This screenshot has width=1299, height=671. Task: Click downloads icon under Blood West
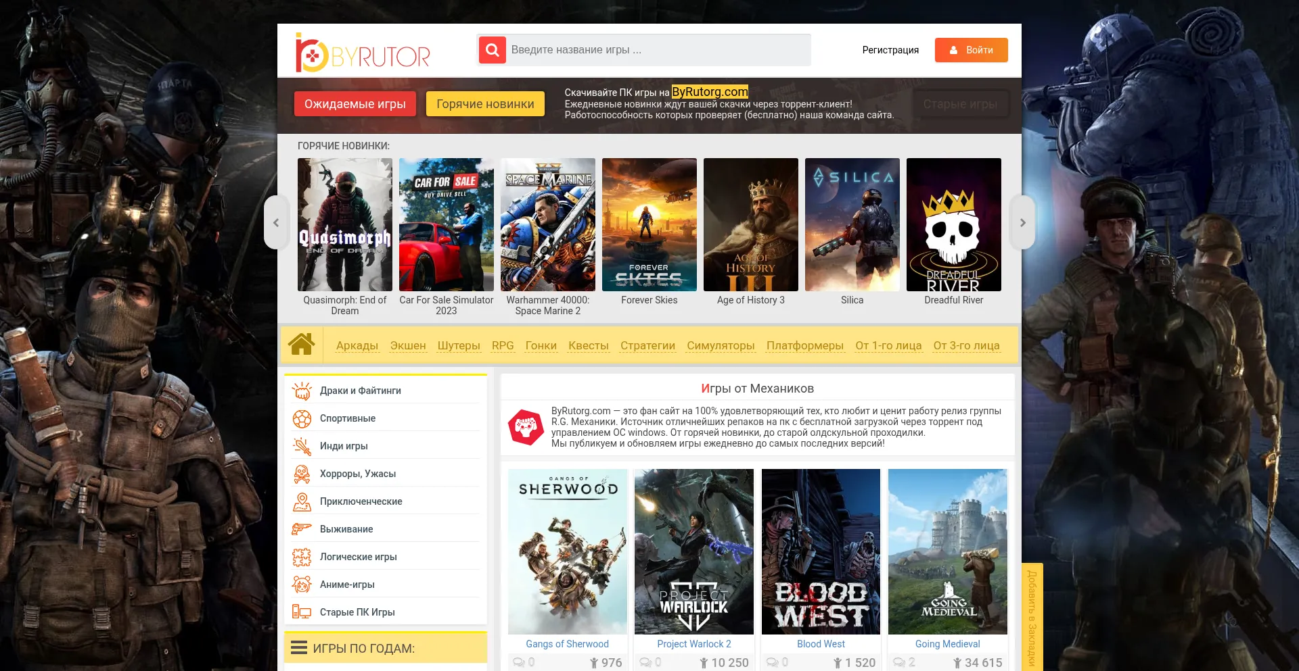tap(838, 663)
